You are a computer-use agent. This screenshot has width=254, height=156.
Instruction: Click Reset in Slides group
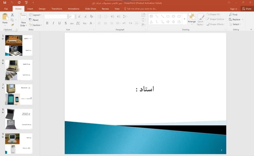(34, 20)
